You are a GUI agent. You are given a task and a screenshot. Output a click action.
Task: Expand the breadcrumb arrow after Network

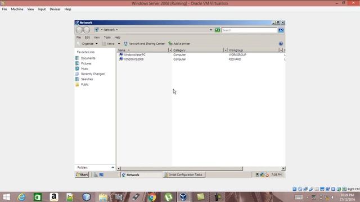tap(117, 30)
